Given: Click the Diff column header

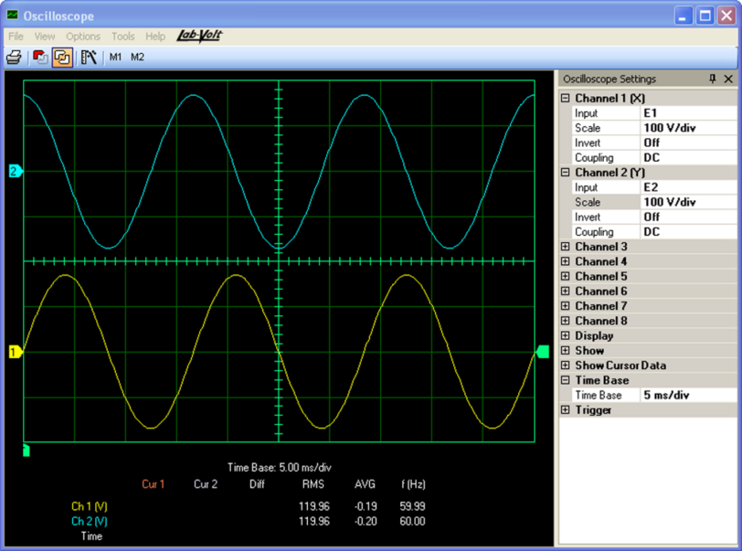Looking at the screenshot, I should (257, 484).
